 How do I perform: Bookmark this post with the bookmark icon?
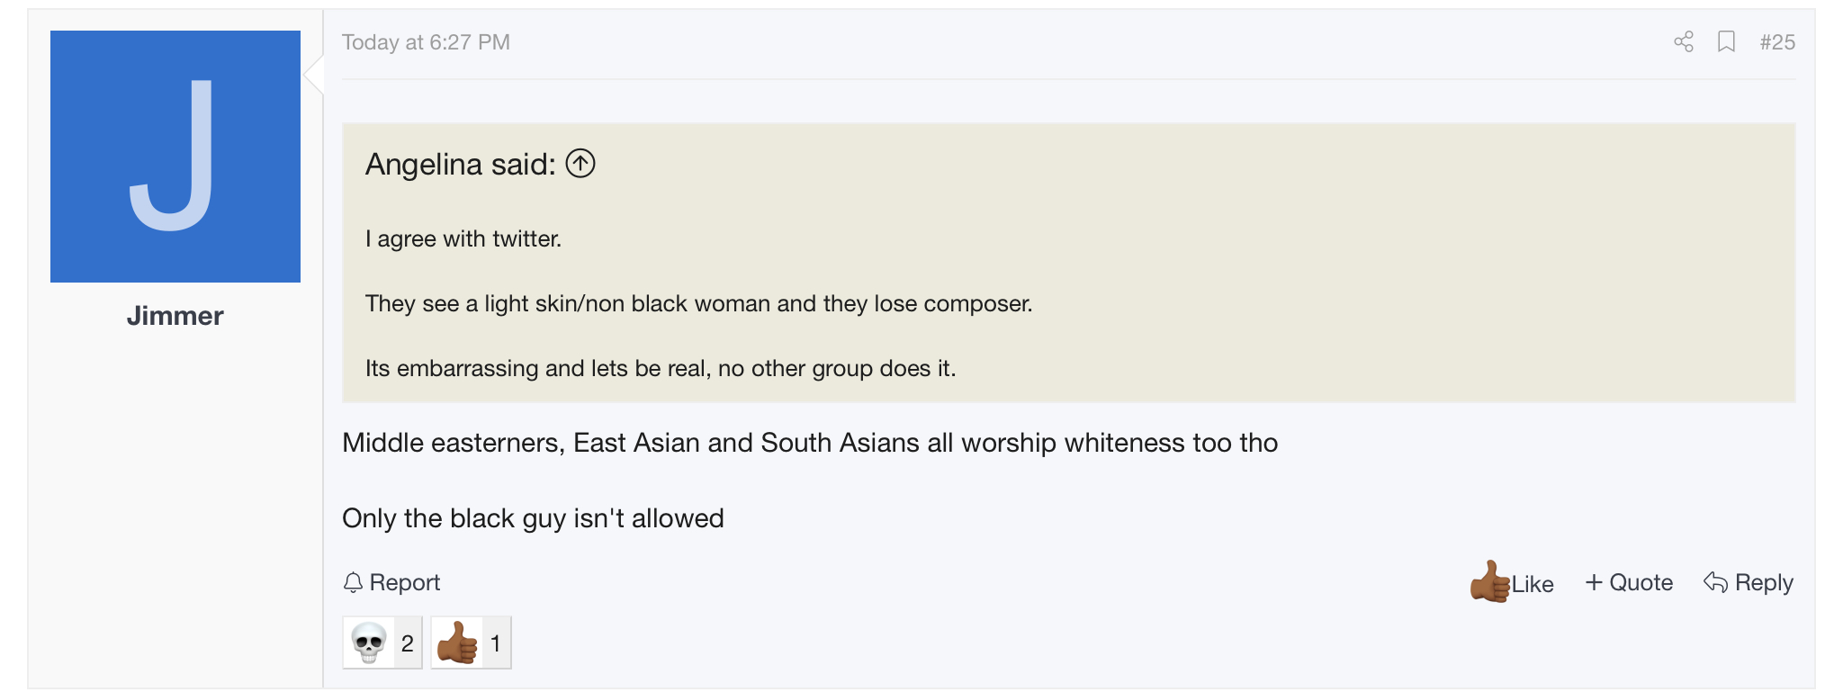1726,42
